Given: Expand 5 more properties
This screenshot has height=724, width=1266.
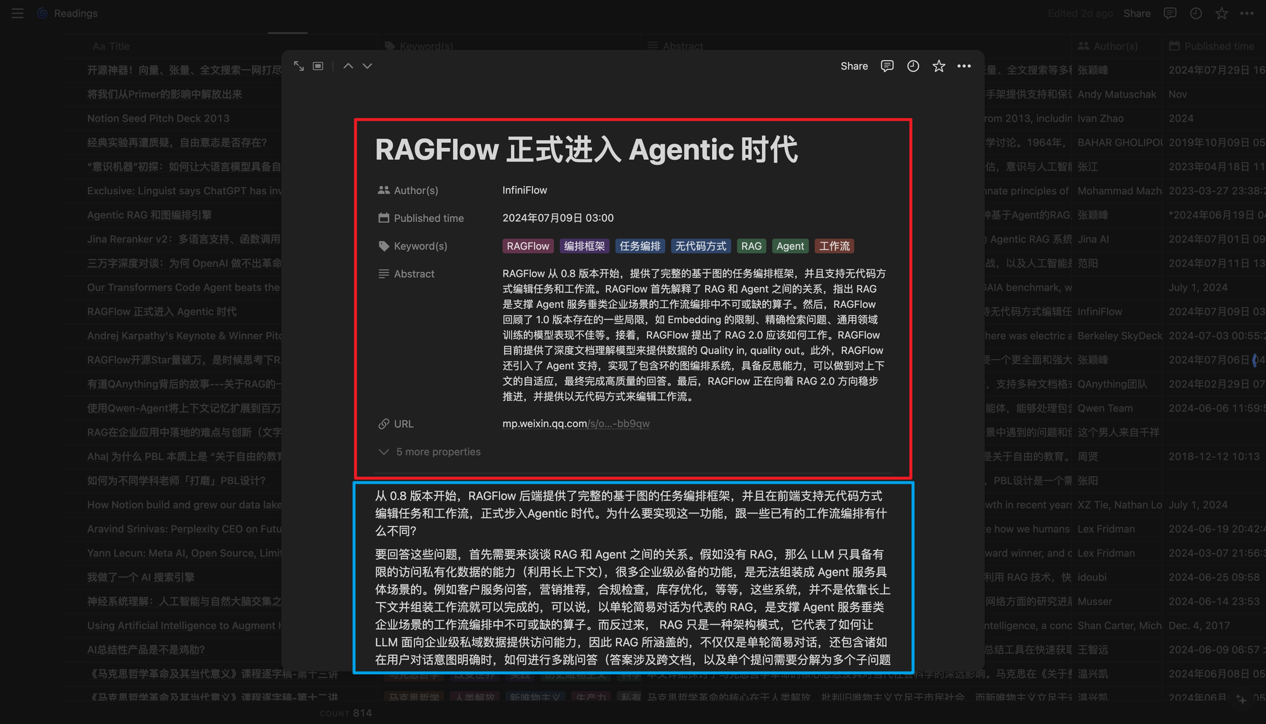Looking at the screenshot, I should coord(437,451).
